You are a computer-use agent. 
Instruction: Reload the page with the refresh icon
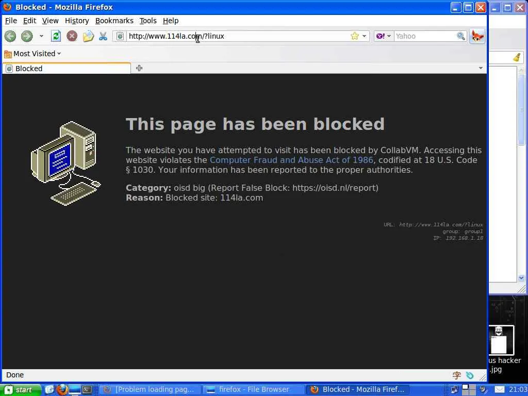pos(56,36)
